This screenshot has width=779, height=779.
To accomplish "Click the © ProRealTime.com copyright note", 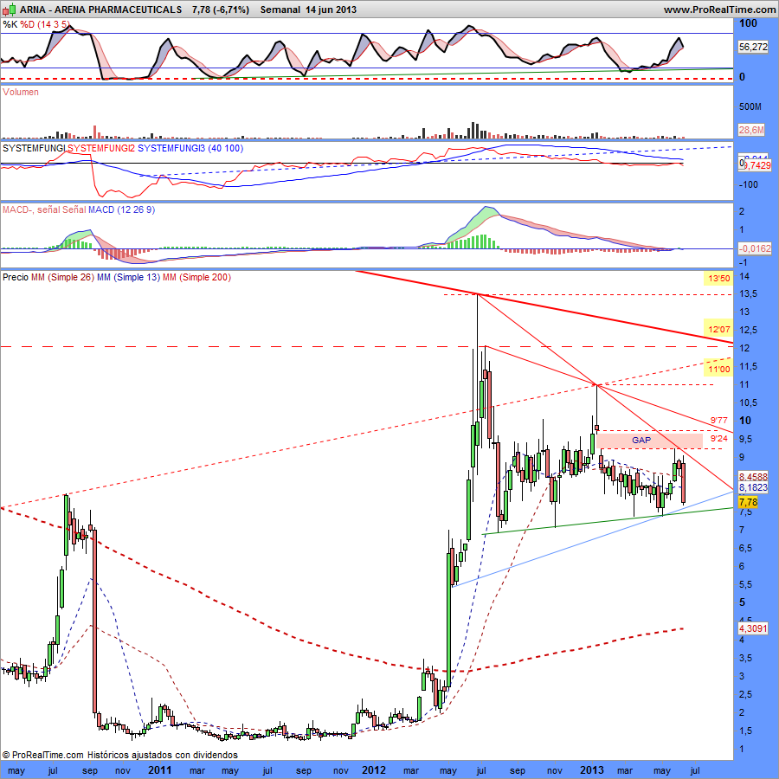I will tap(42, 755).
